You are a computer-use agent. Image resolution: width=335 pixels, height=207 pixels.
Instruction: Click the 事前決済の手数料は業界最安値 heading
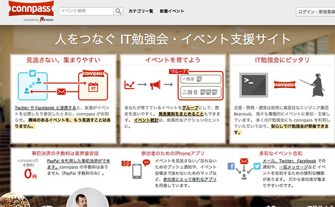point(65,153)
